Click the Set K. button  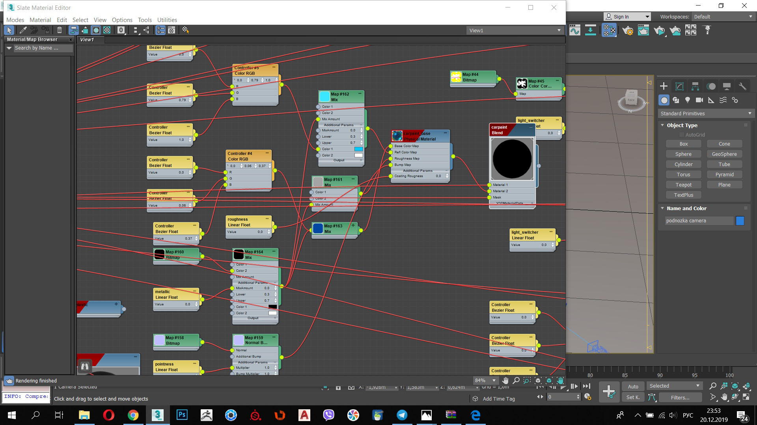click(633, 397)
